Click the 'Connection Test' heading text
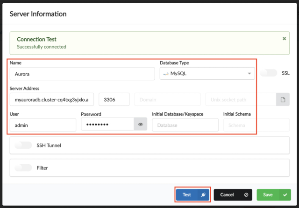 pos(36,39)
